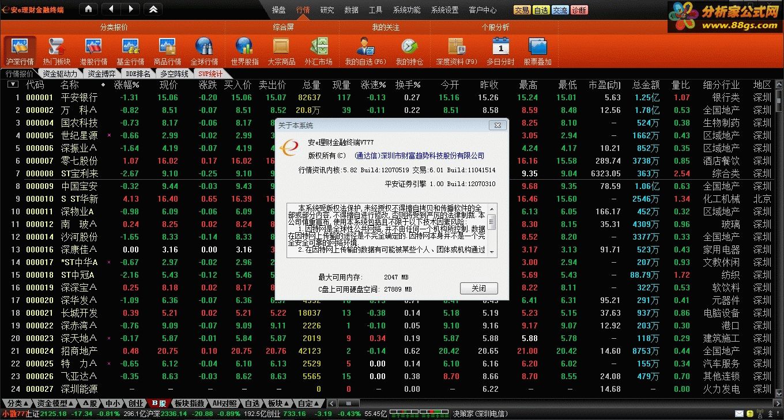Expand the A股 bottom tab menu
The width and height of the screenshot is (784, 420).
[x=90, y=403]
